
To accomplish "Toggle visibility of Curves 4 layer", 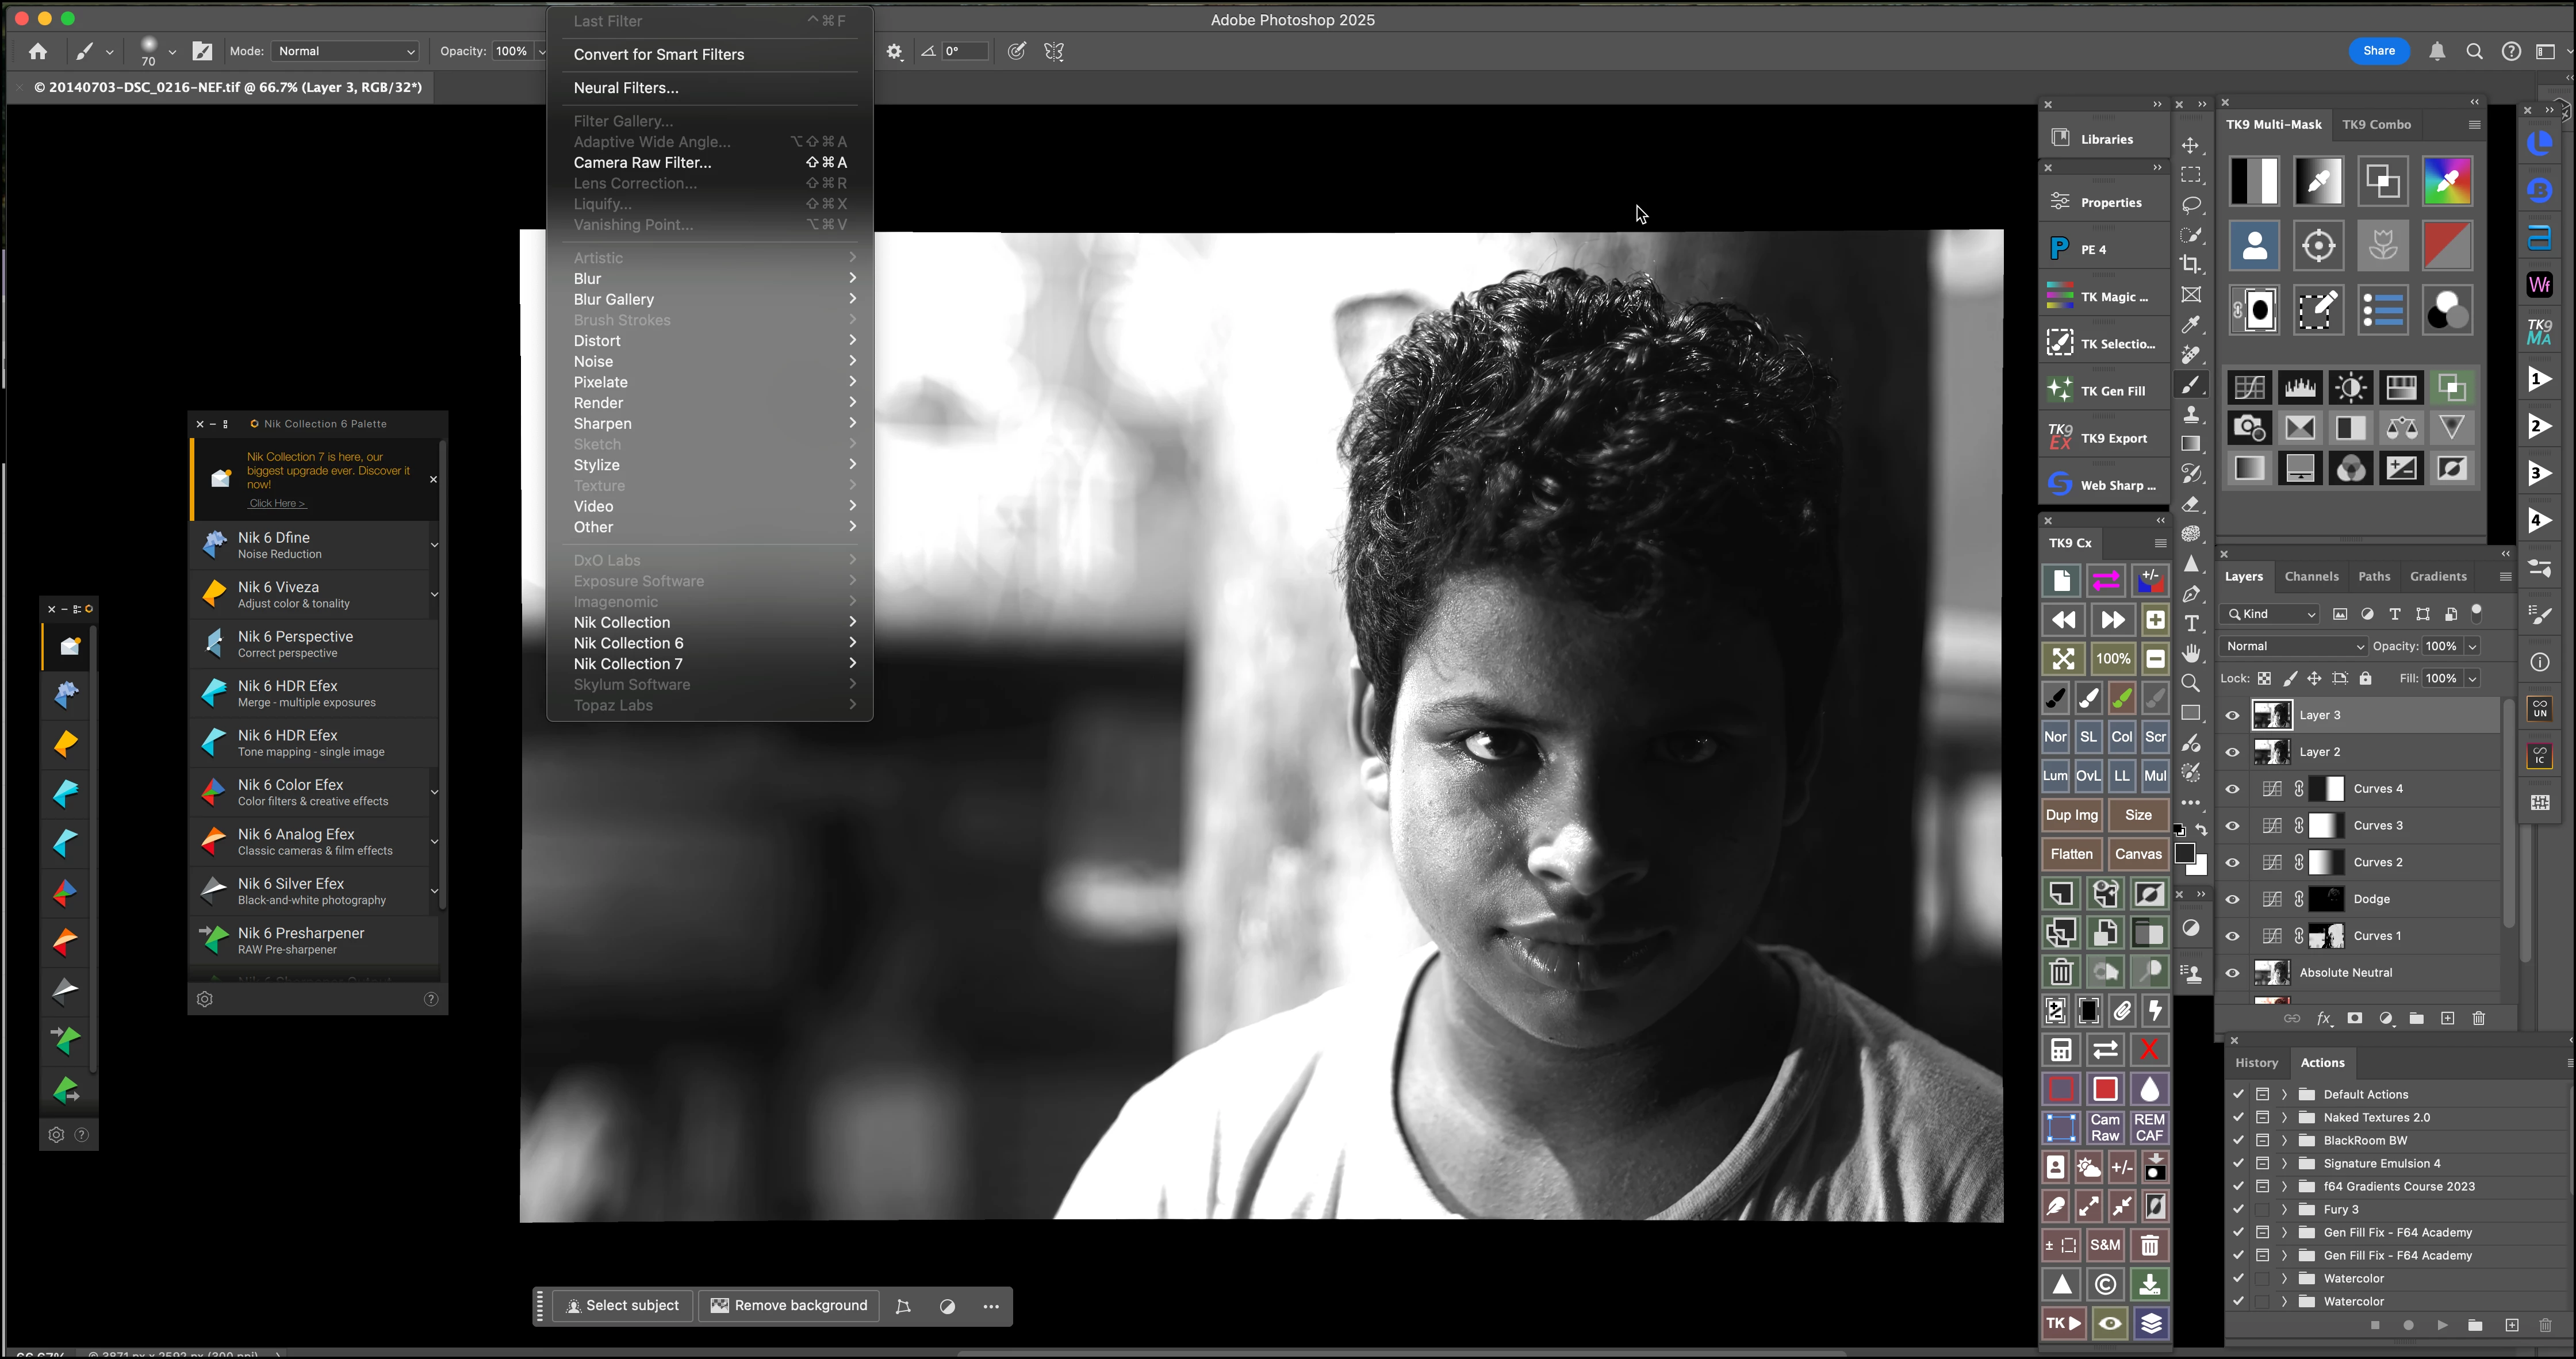I will [x=2233, y=789].
